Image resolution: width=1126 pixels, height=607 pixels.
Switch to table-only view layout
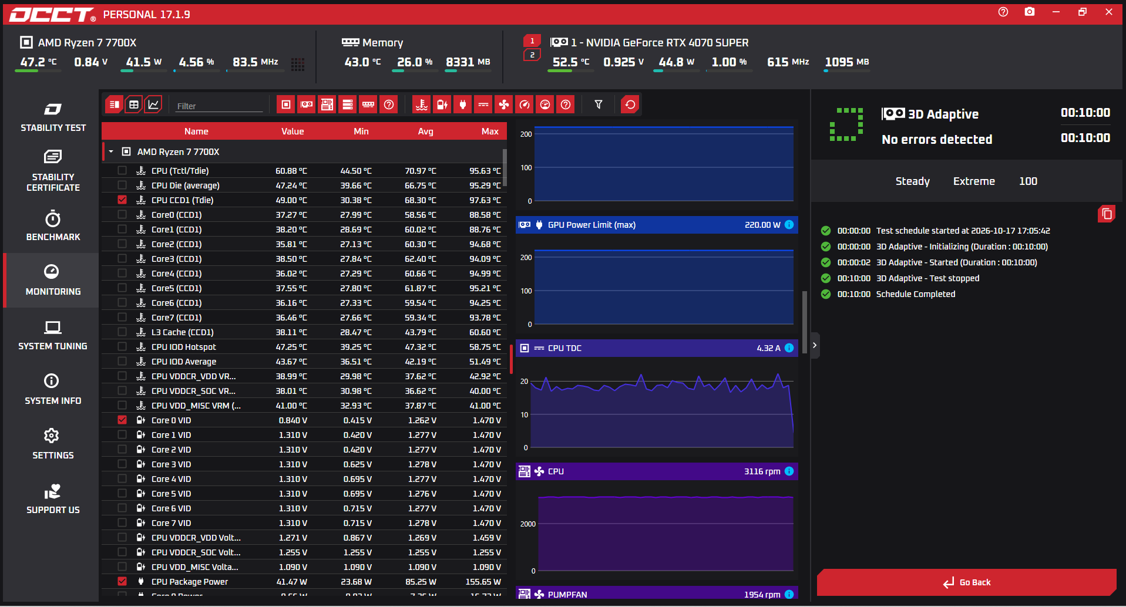tap(134, 104)
